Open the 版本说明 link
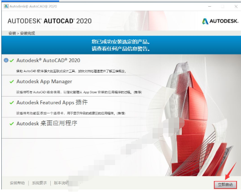This screenshot has height=193, width=241. click(x=61, y=183)
